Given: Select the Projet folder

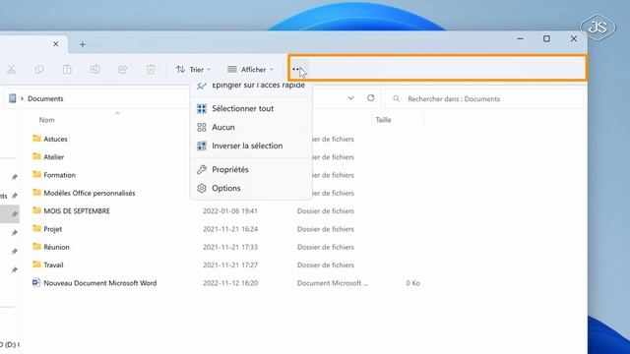Looking at the screenshot, I should pos(52,229).
